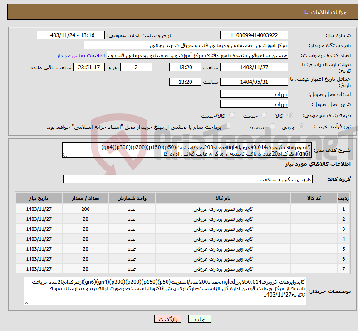The width and height of the screenshot is (358, 331).
Task: Click the price validity time 13:20 field
Action: [x=185, y=82]
